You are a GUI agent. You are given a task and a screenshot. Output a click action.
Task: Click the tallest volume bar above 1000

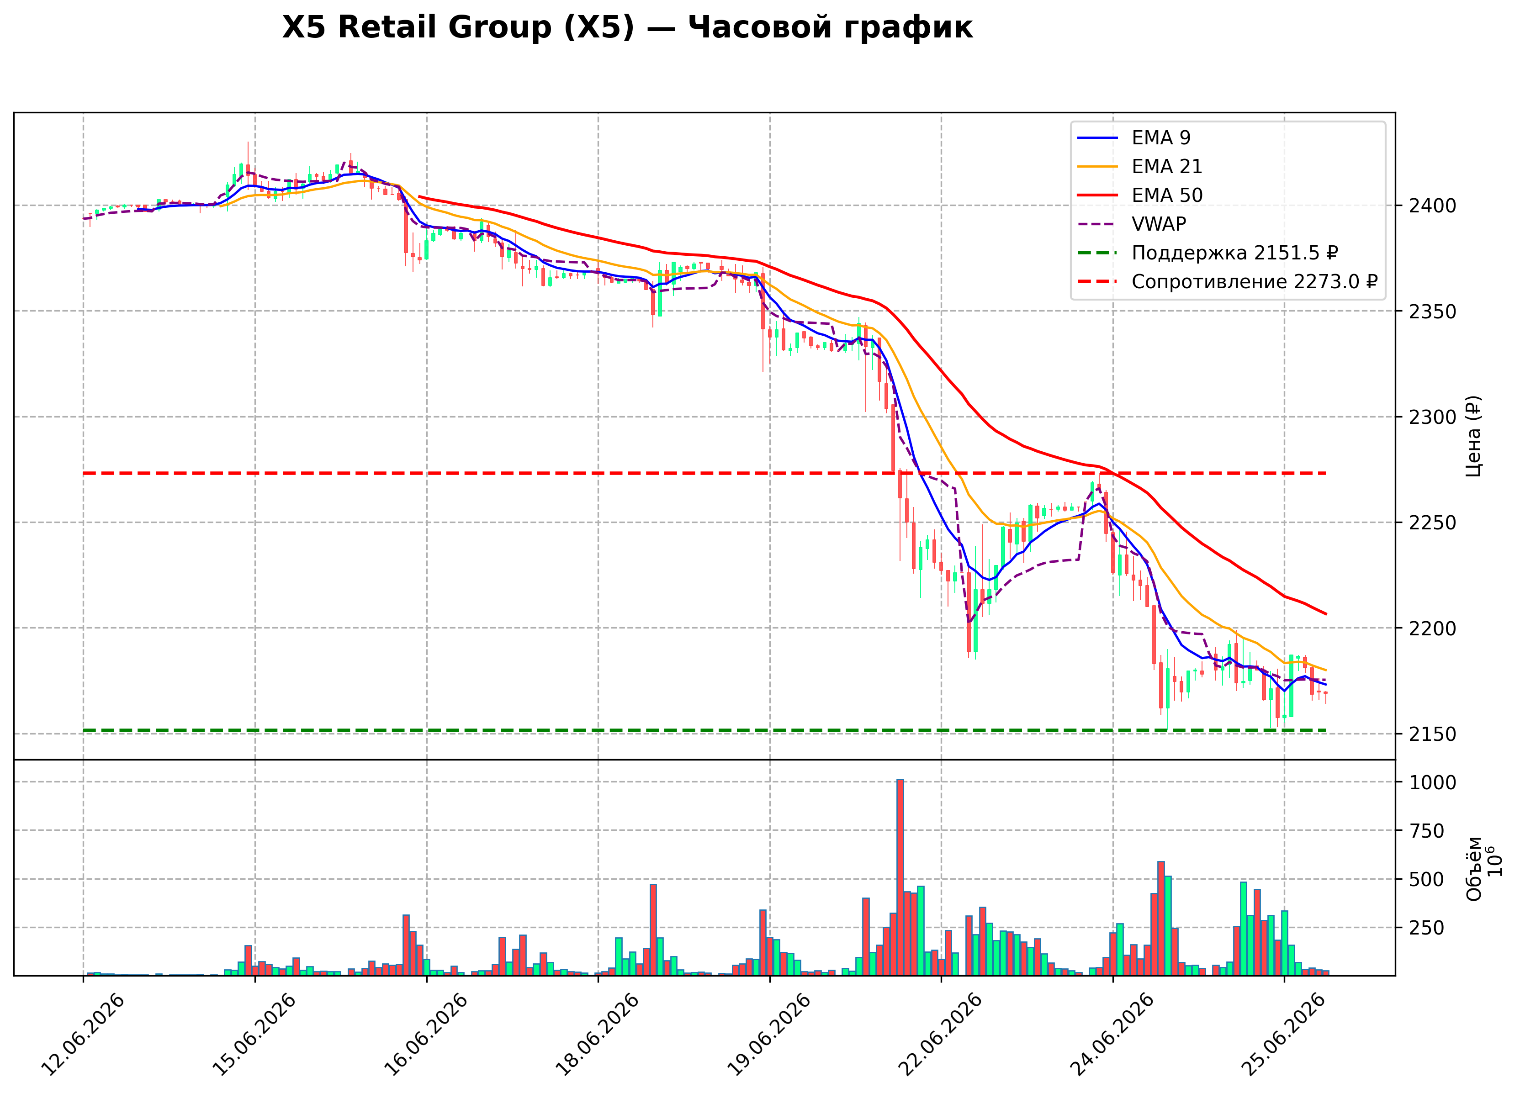[x=900, y=877]
